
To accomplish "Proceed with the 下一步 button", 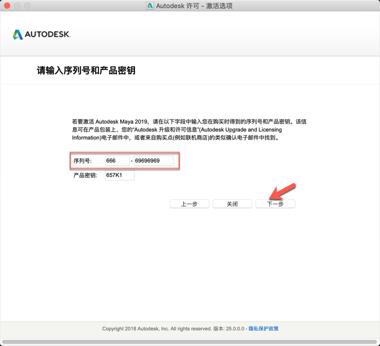I will (275, 204).
